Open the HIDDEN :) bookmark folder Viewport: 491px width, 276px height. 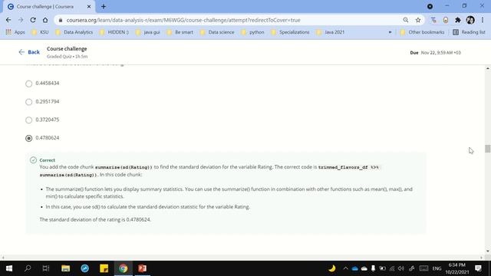click(114, 32)
